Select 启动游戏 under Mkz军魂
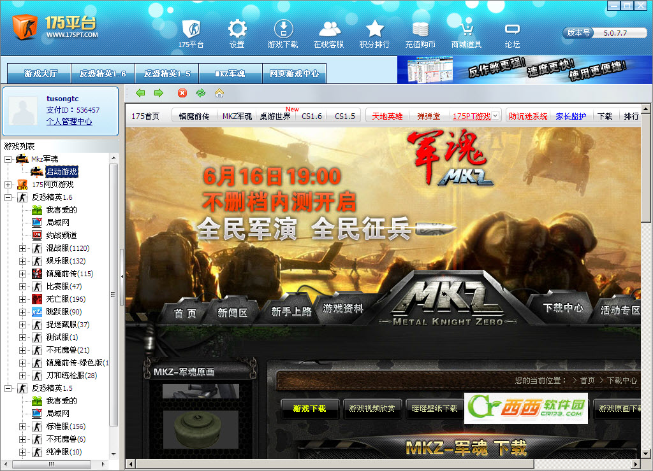The width and height of the screenshot is (653, 471). 62,172
